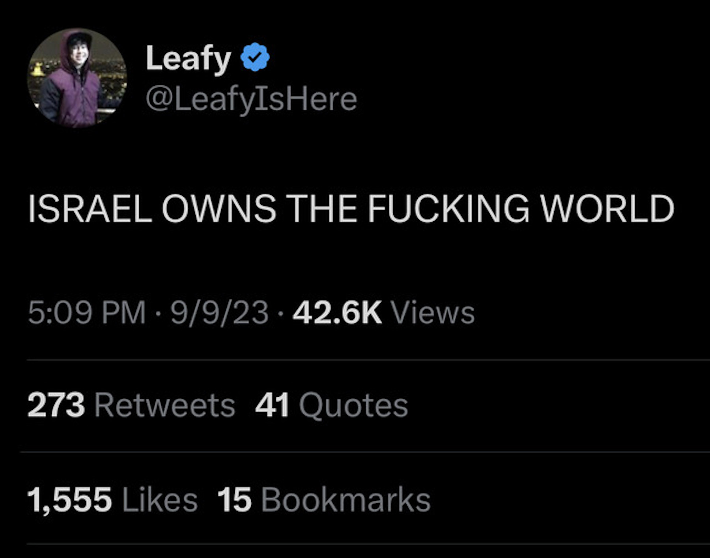Click the 5:09 PM timestamp

point(87,313)
